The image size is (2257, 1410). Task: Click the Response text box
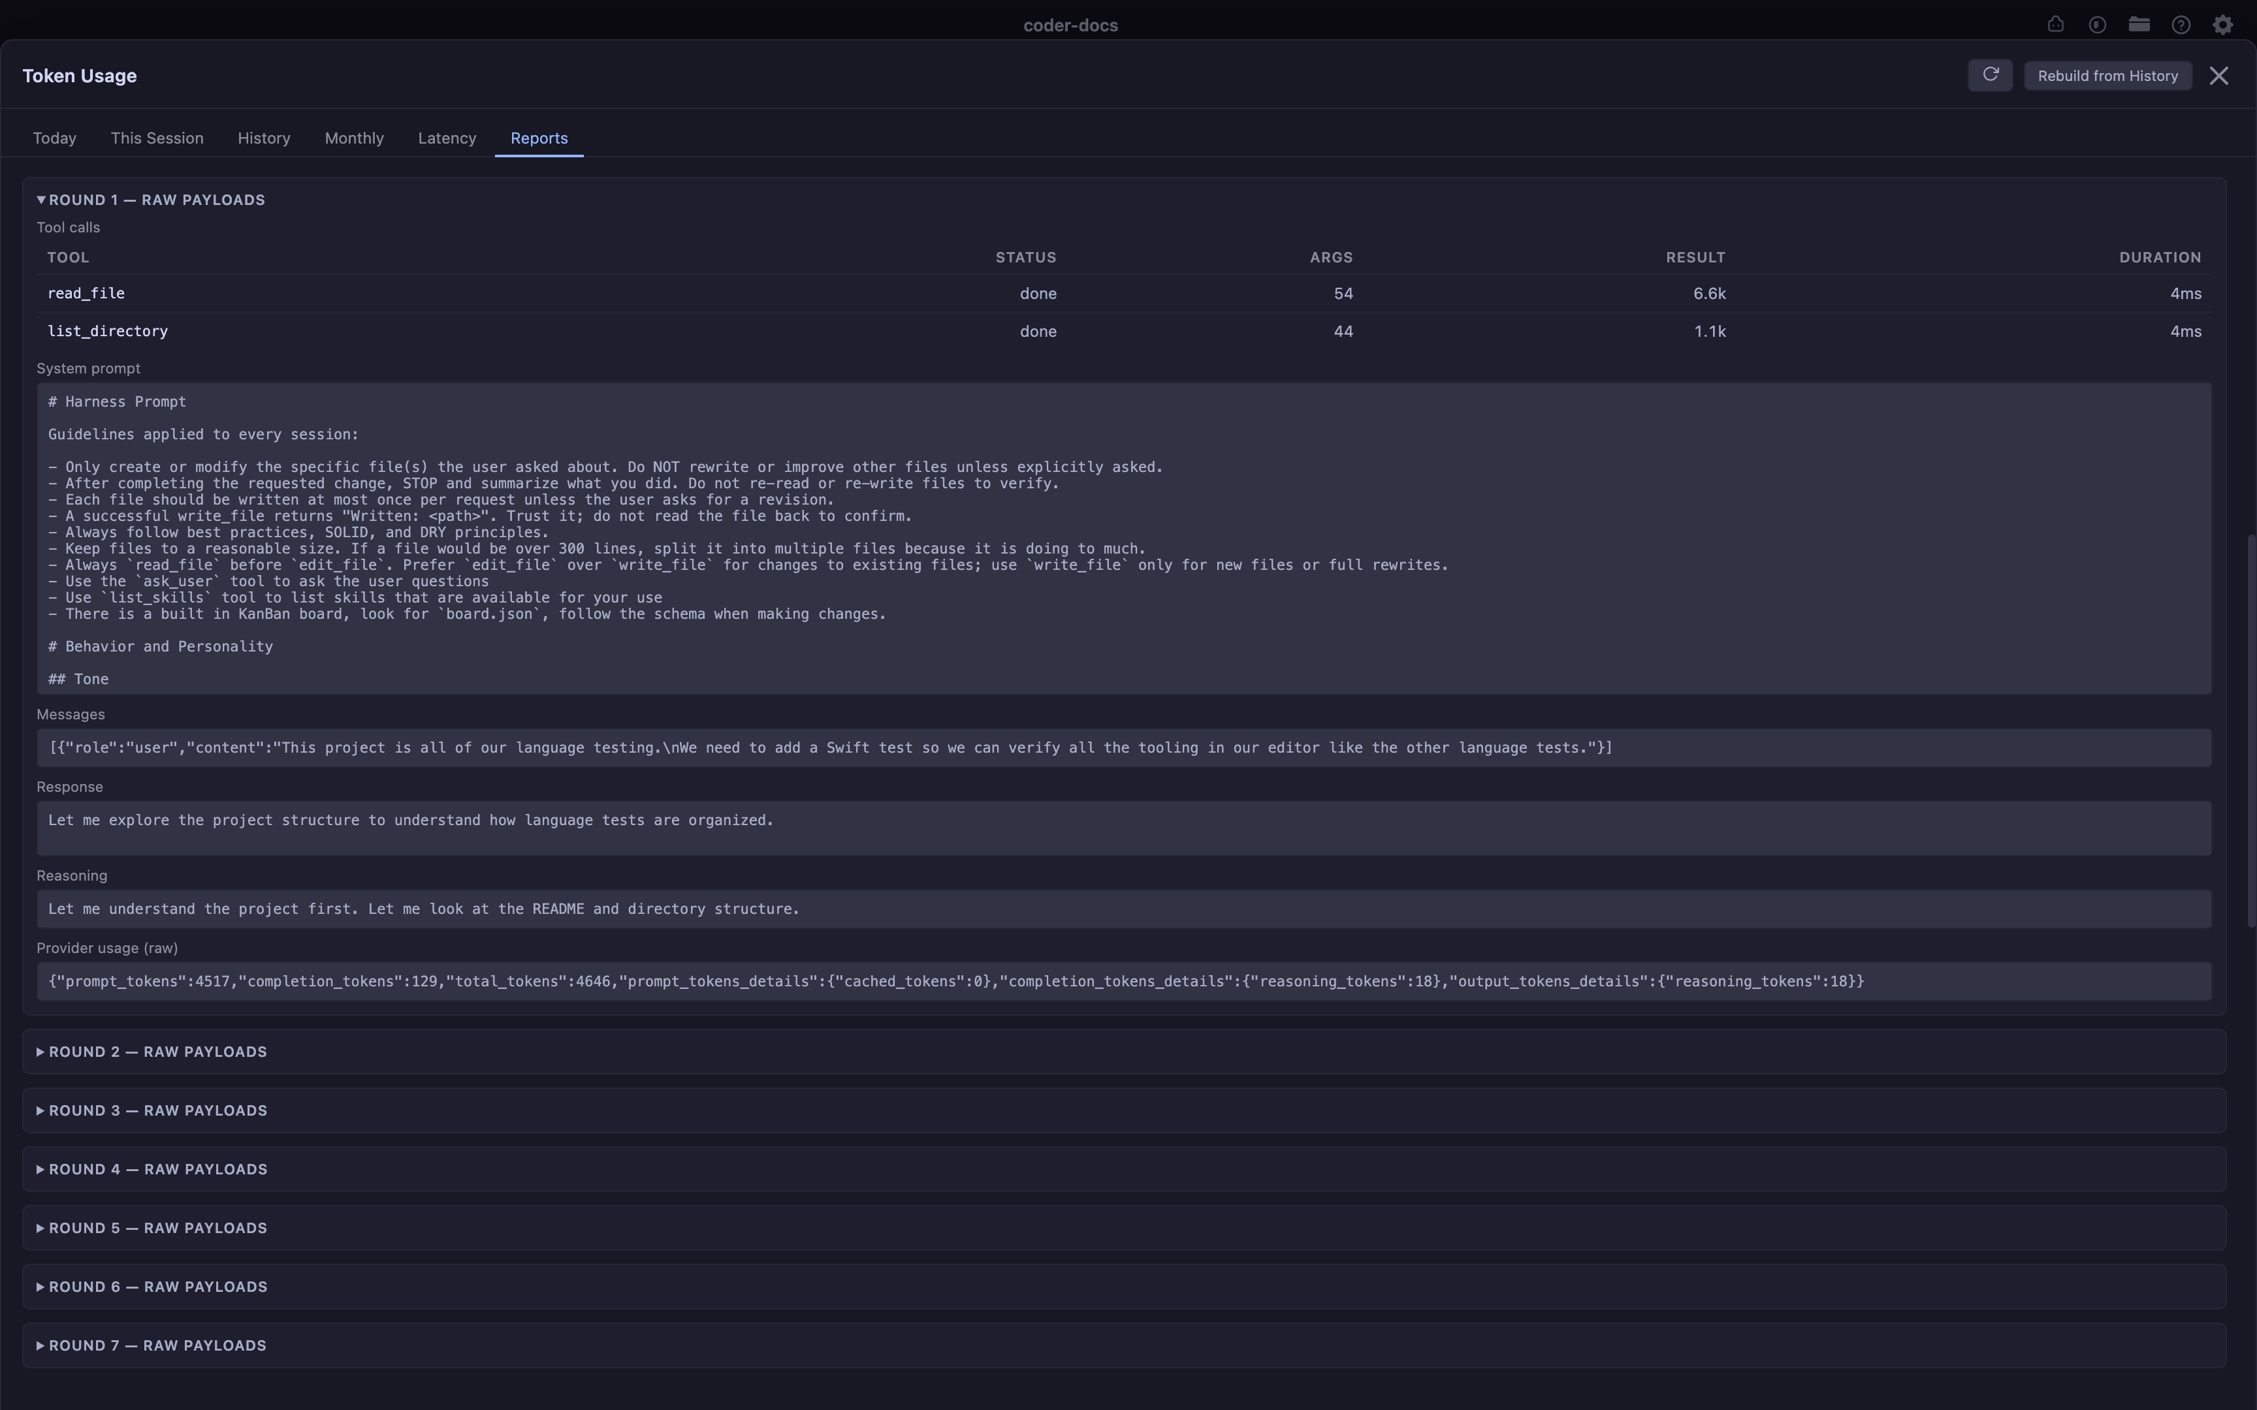click(x=1124, y=828)
